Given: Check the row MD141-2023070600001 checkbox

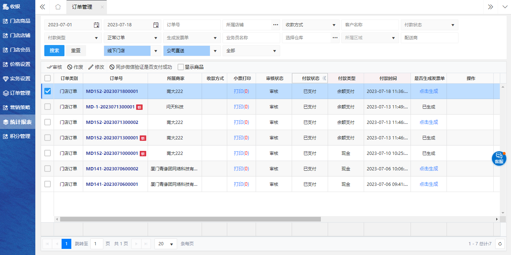Looking at the screenshot, I should pos(48,184).
